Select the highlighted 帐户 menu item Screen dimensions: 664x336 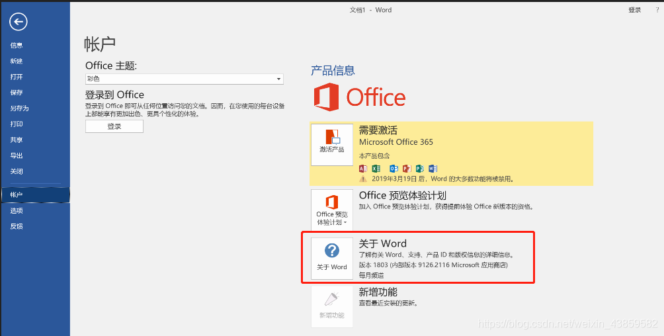(x=35, y=194)
